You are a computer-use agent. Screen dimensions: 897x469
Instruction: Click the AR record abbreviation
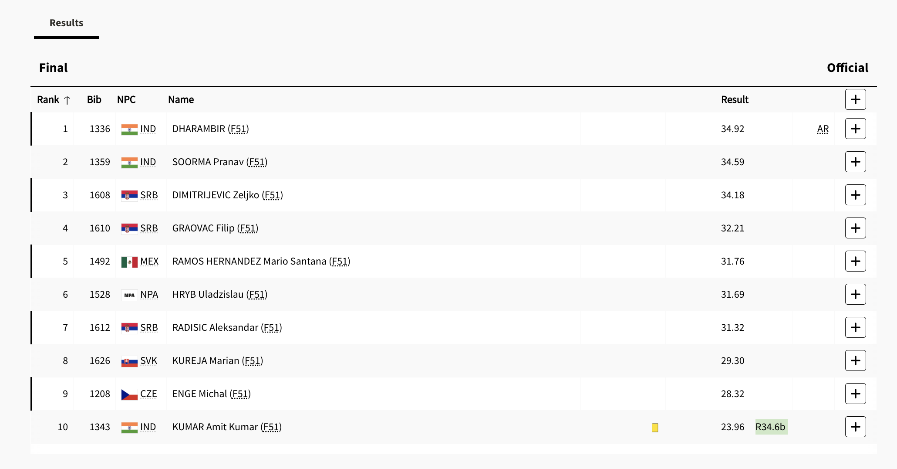(x=823, y=129)
